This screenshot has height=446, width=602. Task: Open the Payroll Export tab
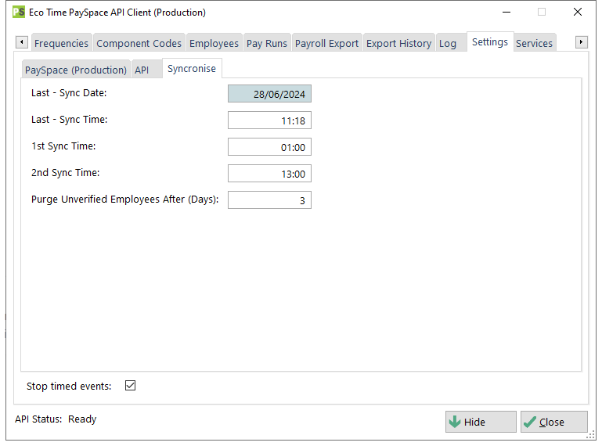click(x=326, y=43)
